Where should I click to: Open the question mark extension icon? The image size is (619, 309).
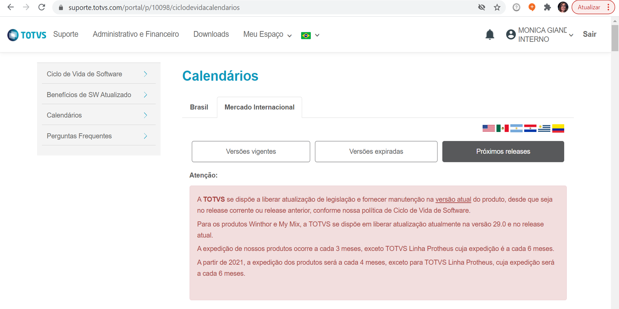coord(516,7)
